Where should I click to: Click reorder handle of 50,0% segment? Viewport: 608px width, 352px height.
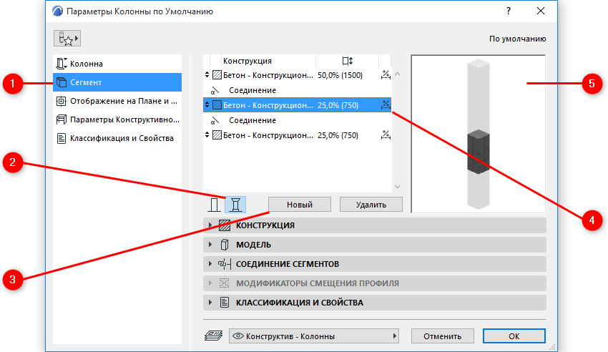click(207, 75)
